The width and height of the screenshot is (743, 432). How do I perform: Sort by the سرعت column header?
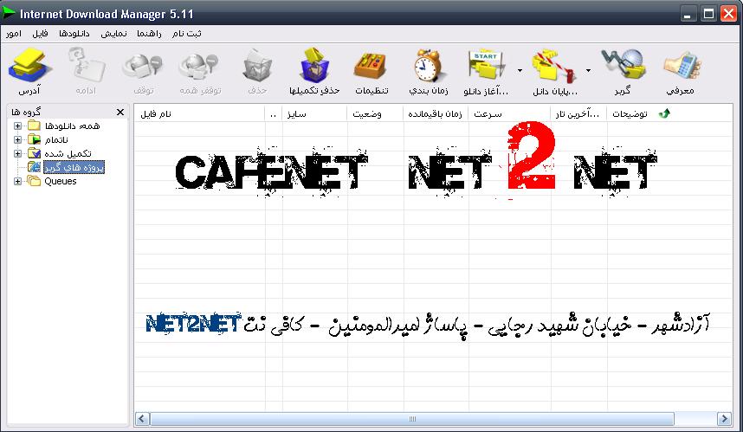[509, 113]
